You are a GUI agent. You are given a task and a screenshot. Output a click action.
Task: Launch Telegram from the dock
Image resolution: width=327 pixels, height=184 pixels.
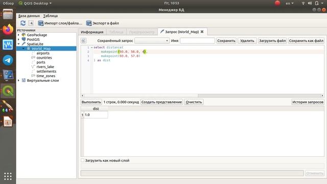pos(8,60)
